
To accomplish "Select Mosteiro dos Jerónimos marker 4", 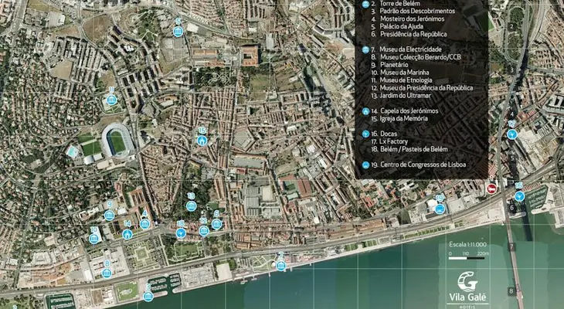I will coord(144,223).
